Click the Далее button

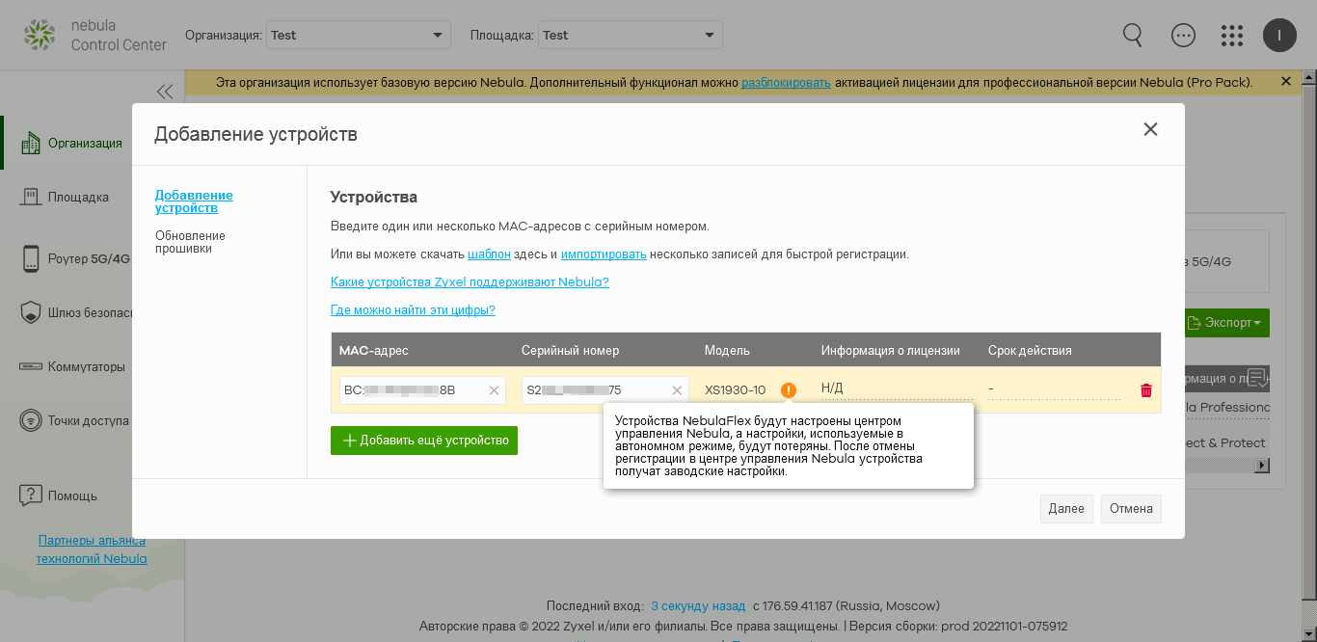[1066, 509]
